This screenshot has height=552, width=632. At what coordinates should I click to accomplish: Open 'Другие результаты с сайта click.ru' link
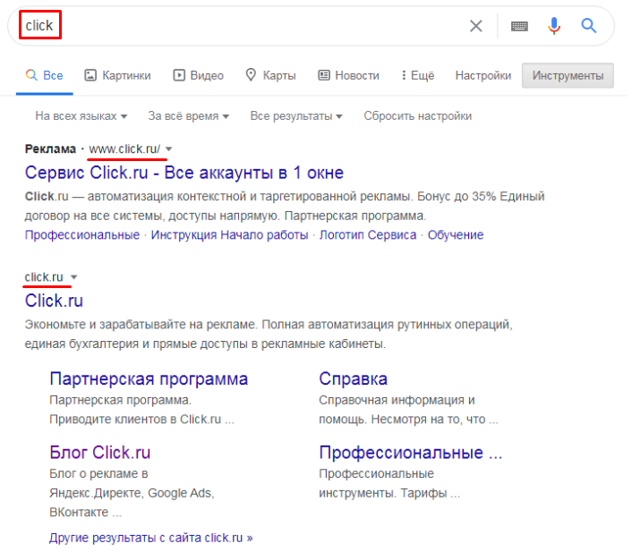coord(151,538)
